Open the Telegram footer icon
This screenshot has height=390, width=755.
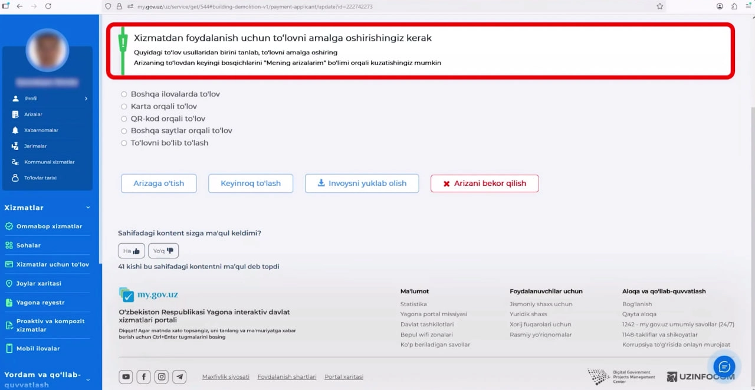[179, 376]
